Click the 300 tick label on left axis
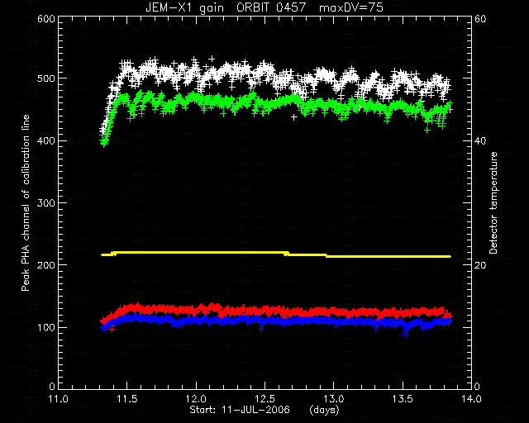The height and width of the screenshot is (423, 529). [x=46, y=202]
